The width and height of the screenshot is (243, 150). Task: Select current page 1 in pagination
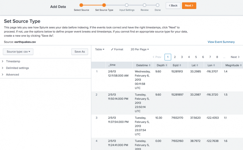pos(168,57)
